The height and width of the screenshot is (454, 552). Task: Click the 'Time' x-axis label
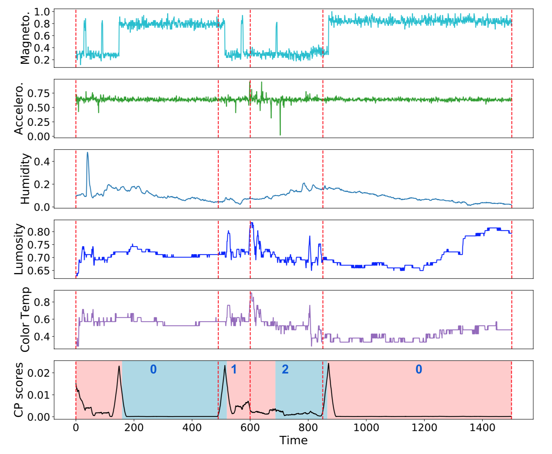click(293, 440)
